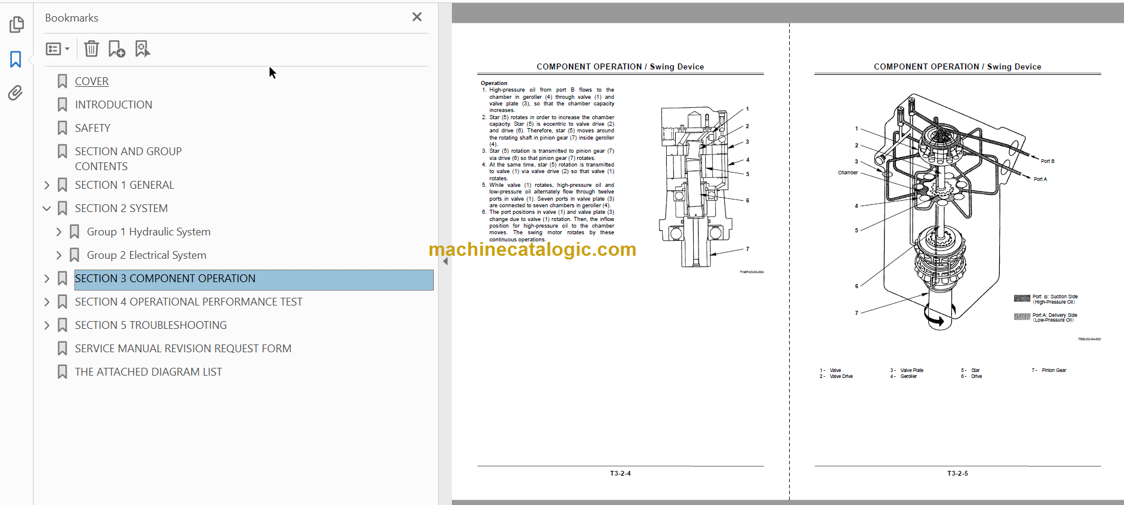
Task: Open SECTION AND GROUP CONTENTS bookmark
Action: coord(128,159)
